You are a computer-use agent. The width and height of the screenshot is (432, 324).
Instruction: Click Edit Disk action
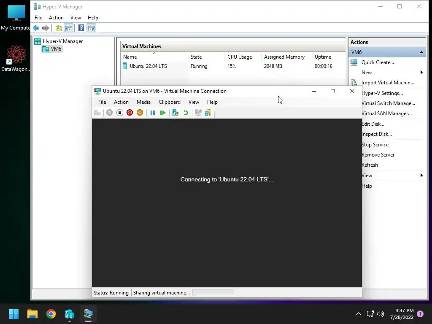[x=373, y=124]
